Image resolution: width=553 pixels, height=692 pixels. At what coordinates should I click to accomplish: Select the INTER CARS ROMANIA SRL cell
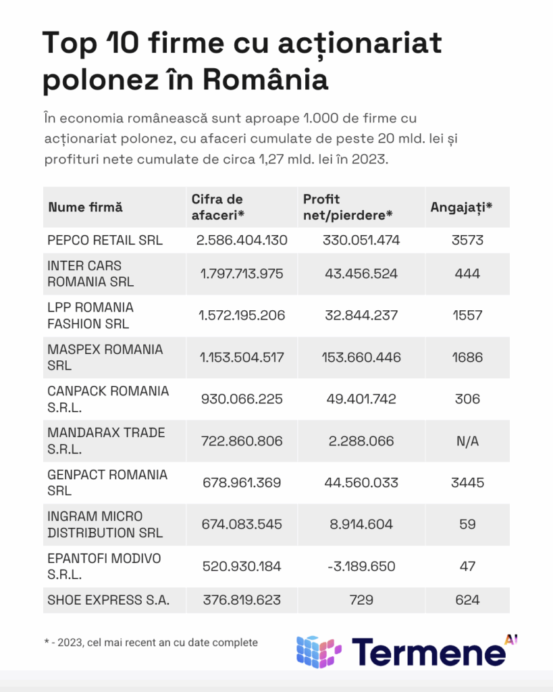90,274
